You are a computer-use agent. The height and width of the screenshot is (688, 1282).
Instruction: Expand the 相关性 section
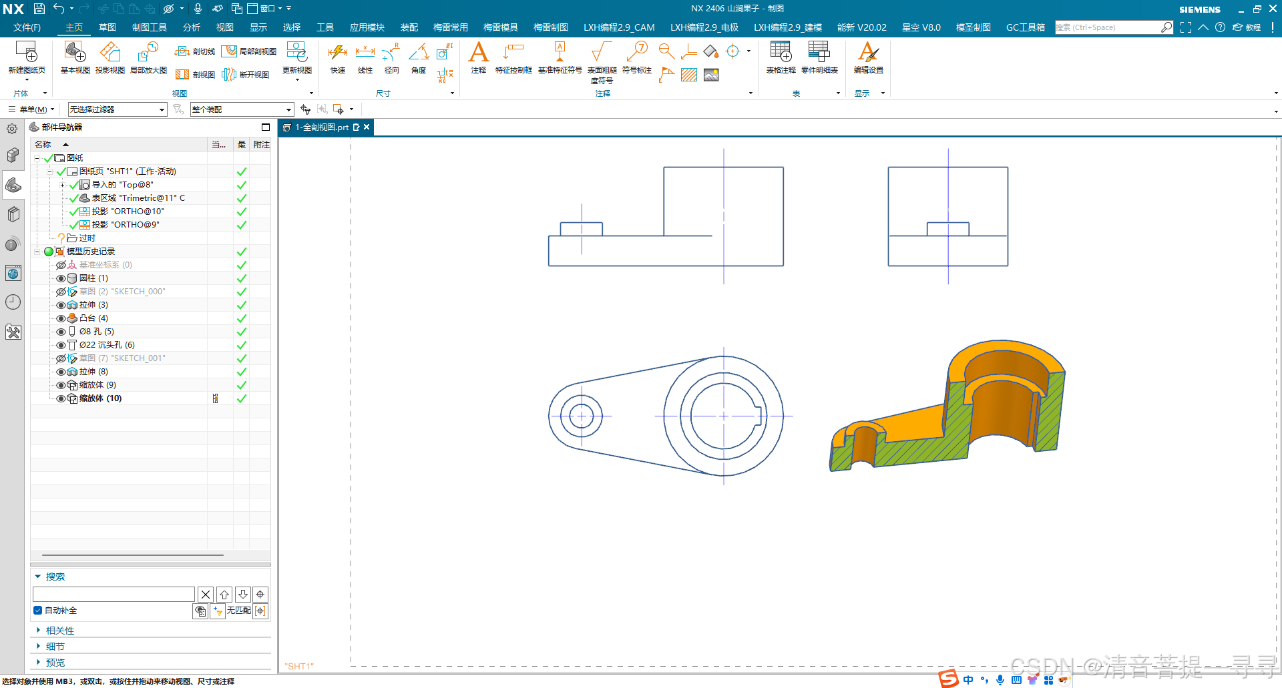[38, 631]
